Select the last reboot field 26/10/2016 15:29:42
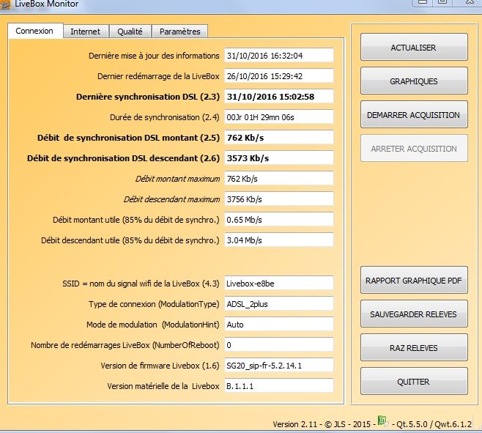Viewport: 482px width, 433px height. (x=279, y=76)
